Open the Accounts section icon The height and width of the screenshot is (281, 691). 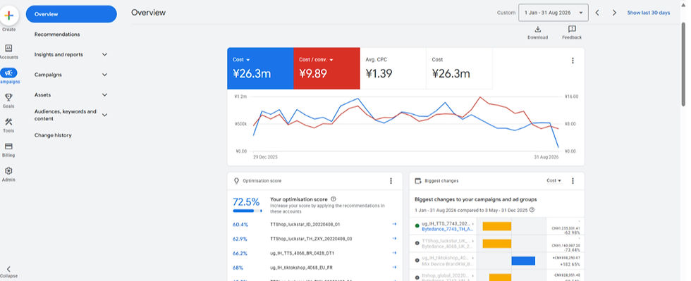click(x=8, y=49)
